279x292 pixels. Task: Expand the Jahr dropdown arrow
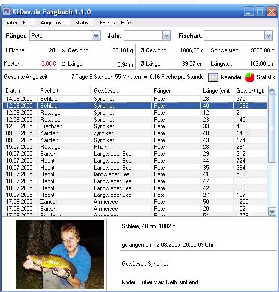point(166,36)
